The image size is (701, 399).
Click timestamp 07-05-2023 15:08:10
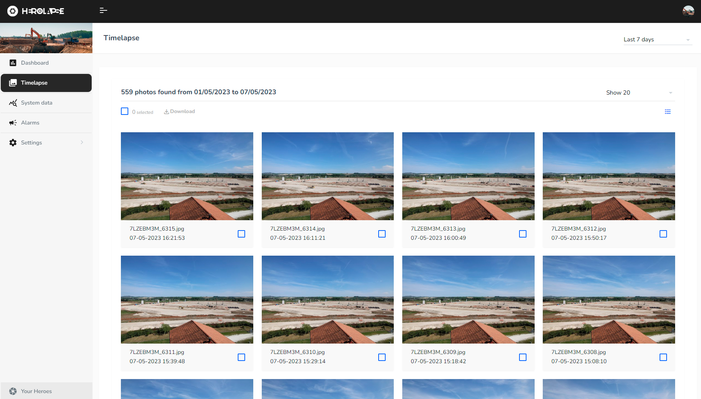tap(579, 362)
